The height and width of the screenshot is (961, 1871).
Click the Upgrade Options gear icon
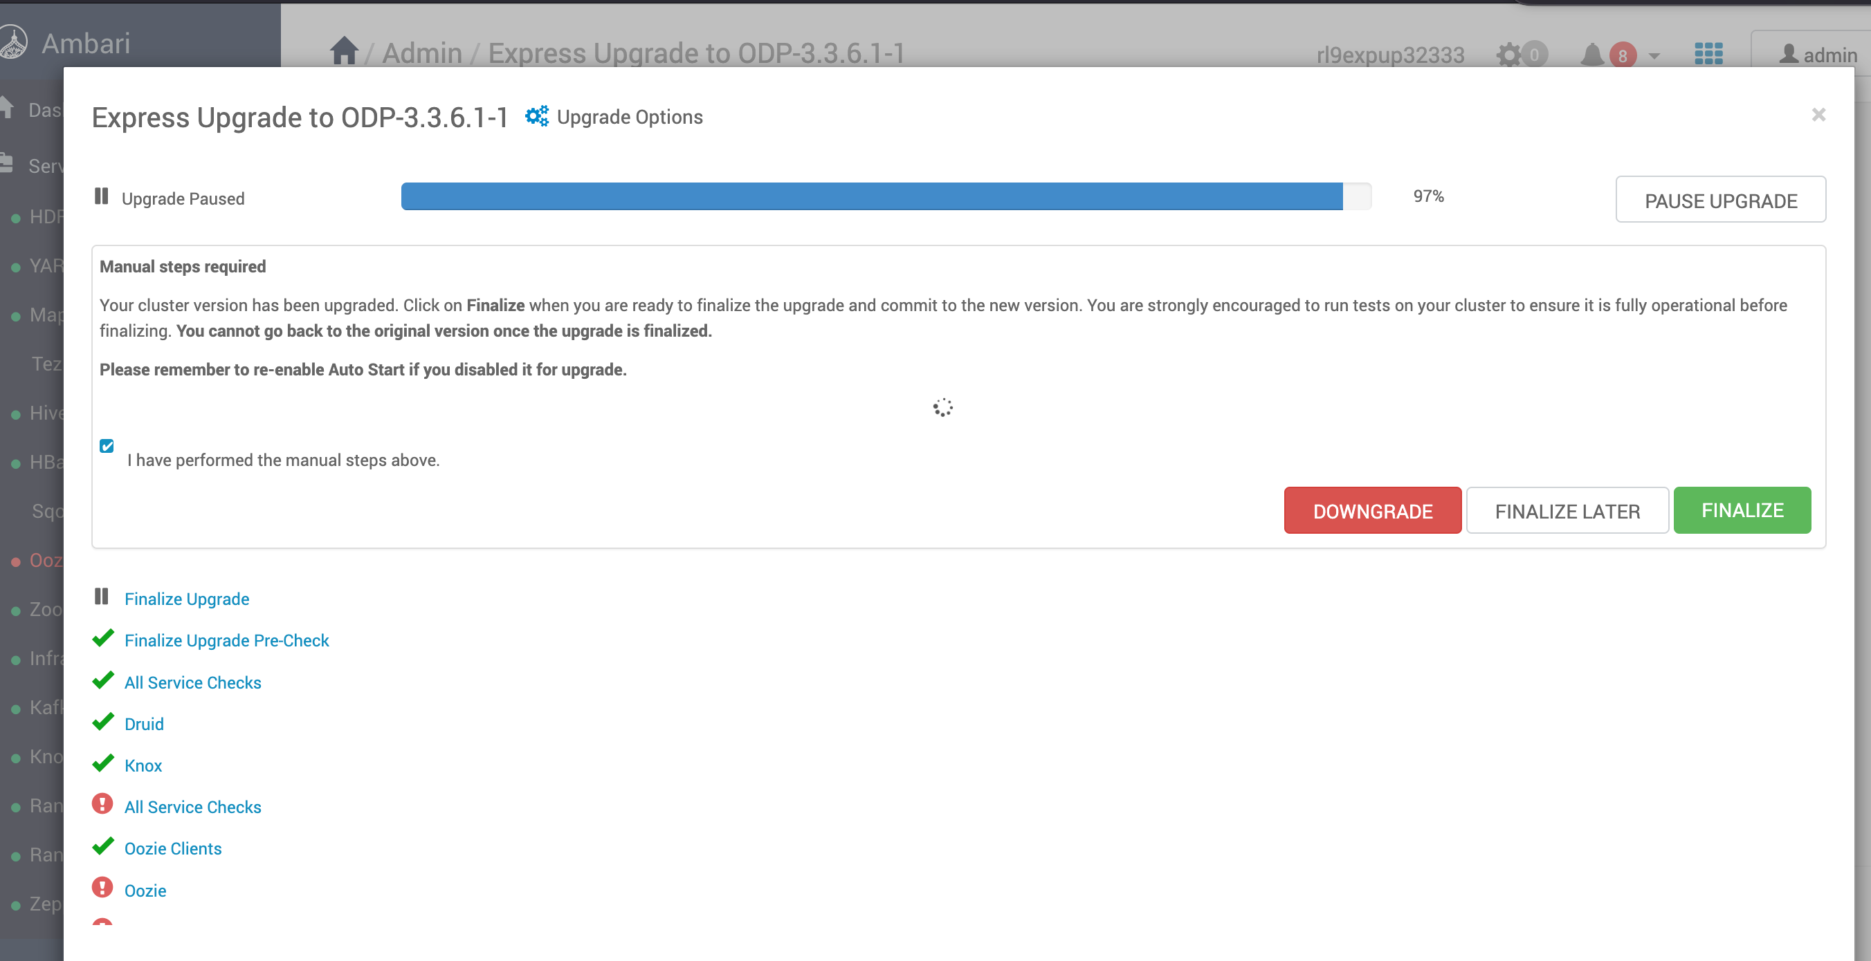coord(536,116)
